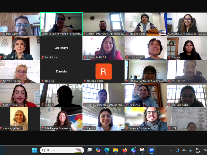Open Firefox from the taskbar
Viewport: 207px width, 155px height.
(x=125, y=150)
